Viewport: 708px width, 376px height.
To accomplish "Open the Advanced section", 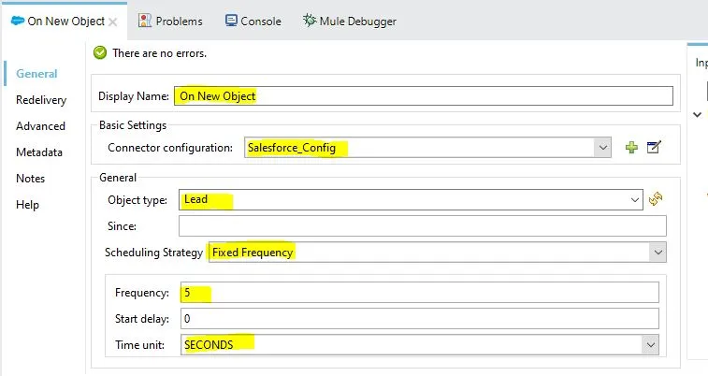I will click(40, 126).
